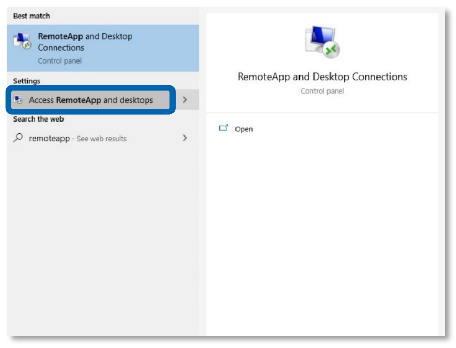
Task: Click the RemoteApp icon in Best match row
Action: point(22,41)
